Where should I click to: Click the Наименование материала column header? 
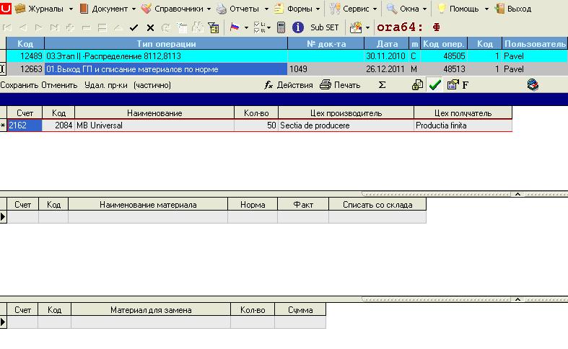(148, 205)
